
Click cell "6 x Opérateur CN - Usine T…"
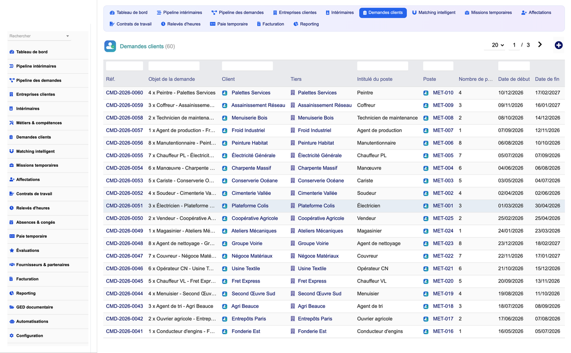click(181, 269)
